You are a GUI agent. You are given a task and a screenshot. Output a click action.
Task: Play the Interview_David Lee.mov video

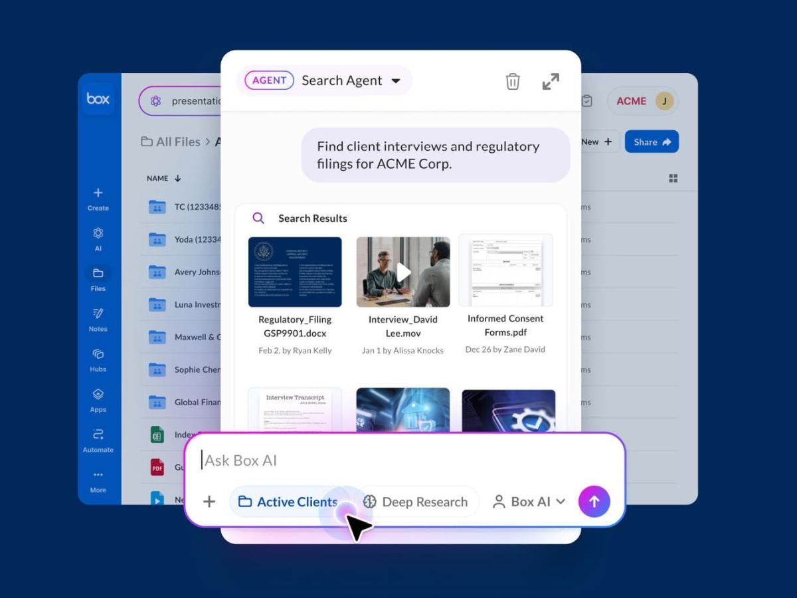(403, 272)
